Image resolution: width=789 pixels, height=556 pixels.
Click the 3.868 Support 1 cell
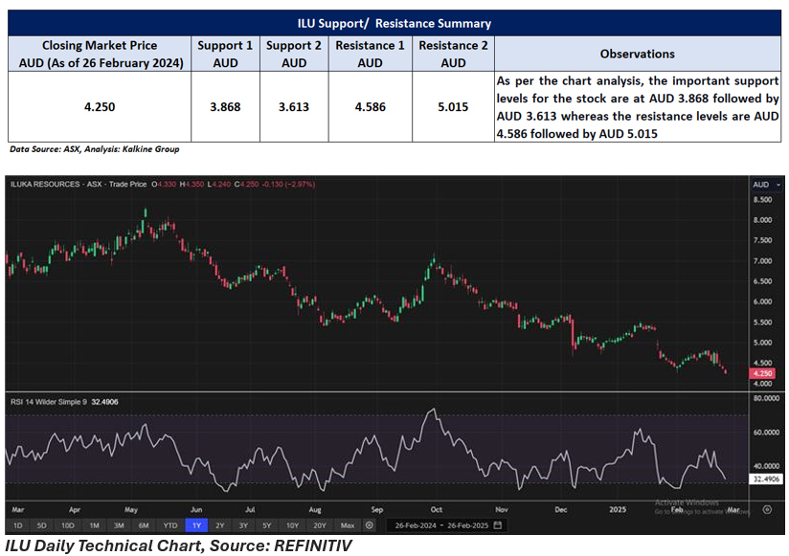coord(225,106)
